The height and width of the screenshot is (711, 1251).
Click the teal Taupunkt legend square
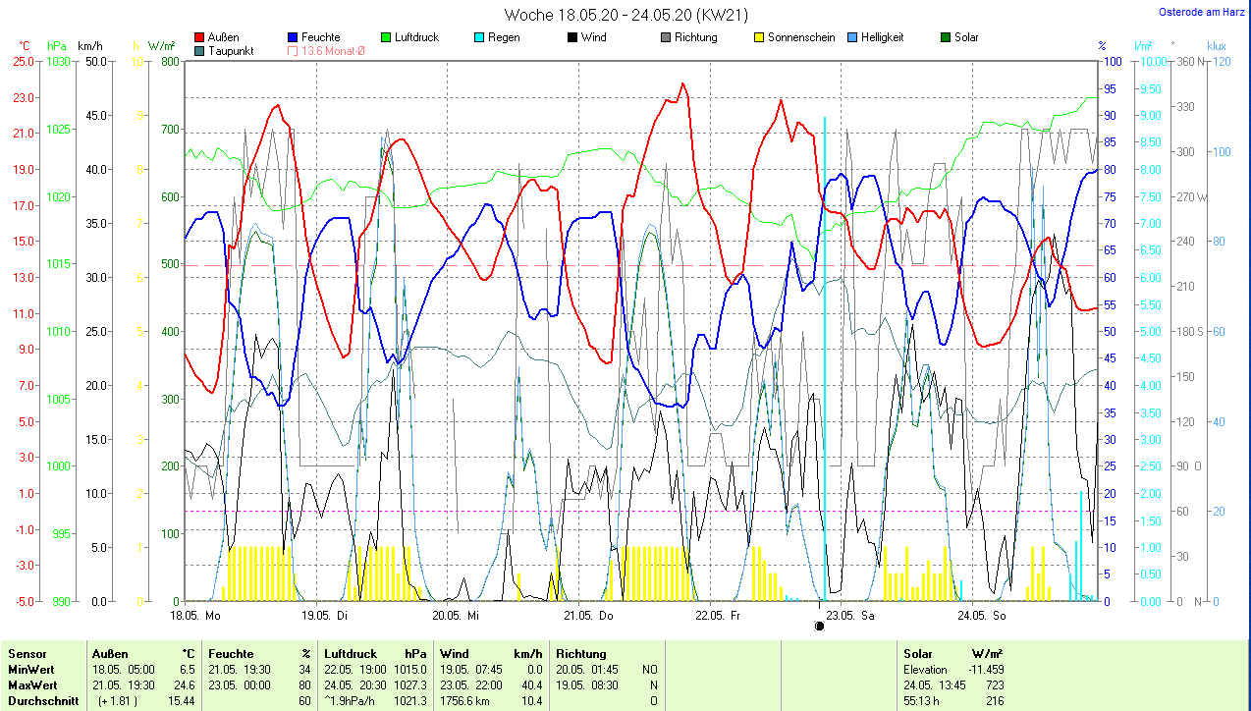click(x=200, y=51)
